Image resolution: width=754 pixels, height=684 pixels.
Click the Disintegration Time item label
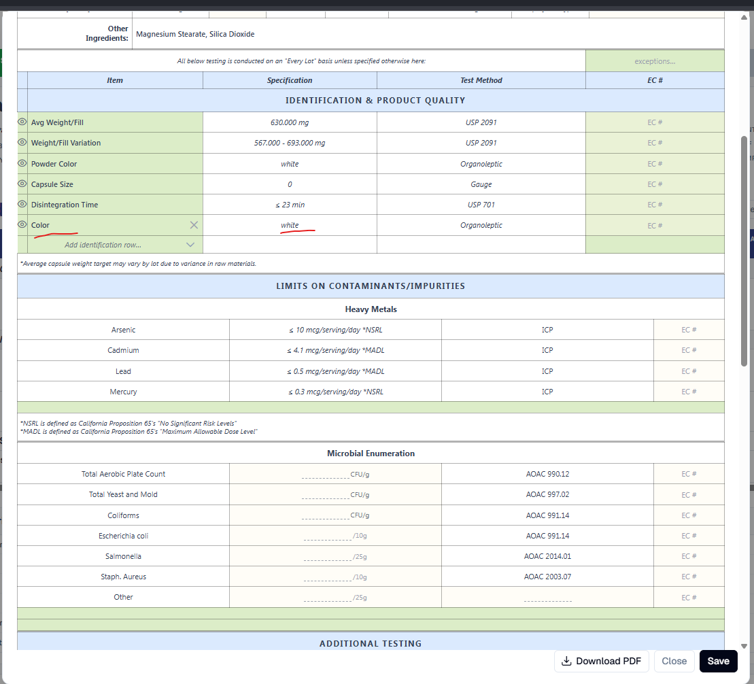click(65, 205)
